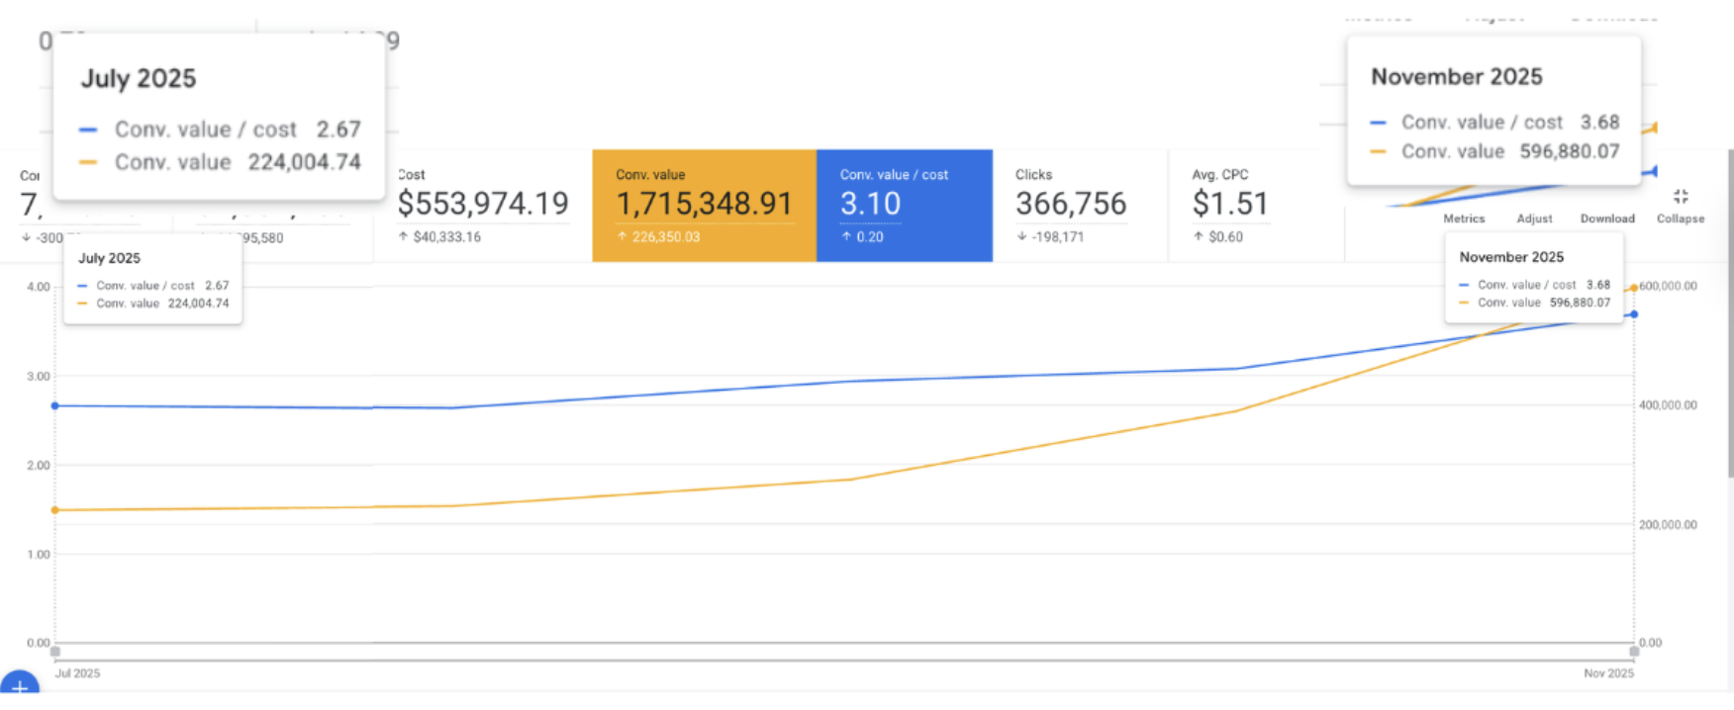The width and height of the screenshot is (1734, 710).
Task: Click the vertical scrollbar on the right edge
Action: pyautogui.click(x=1730, y=316)
